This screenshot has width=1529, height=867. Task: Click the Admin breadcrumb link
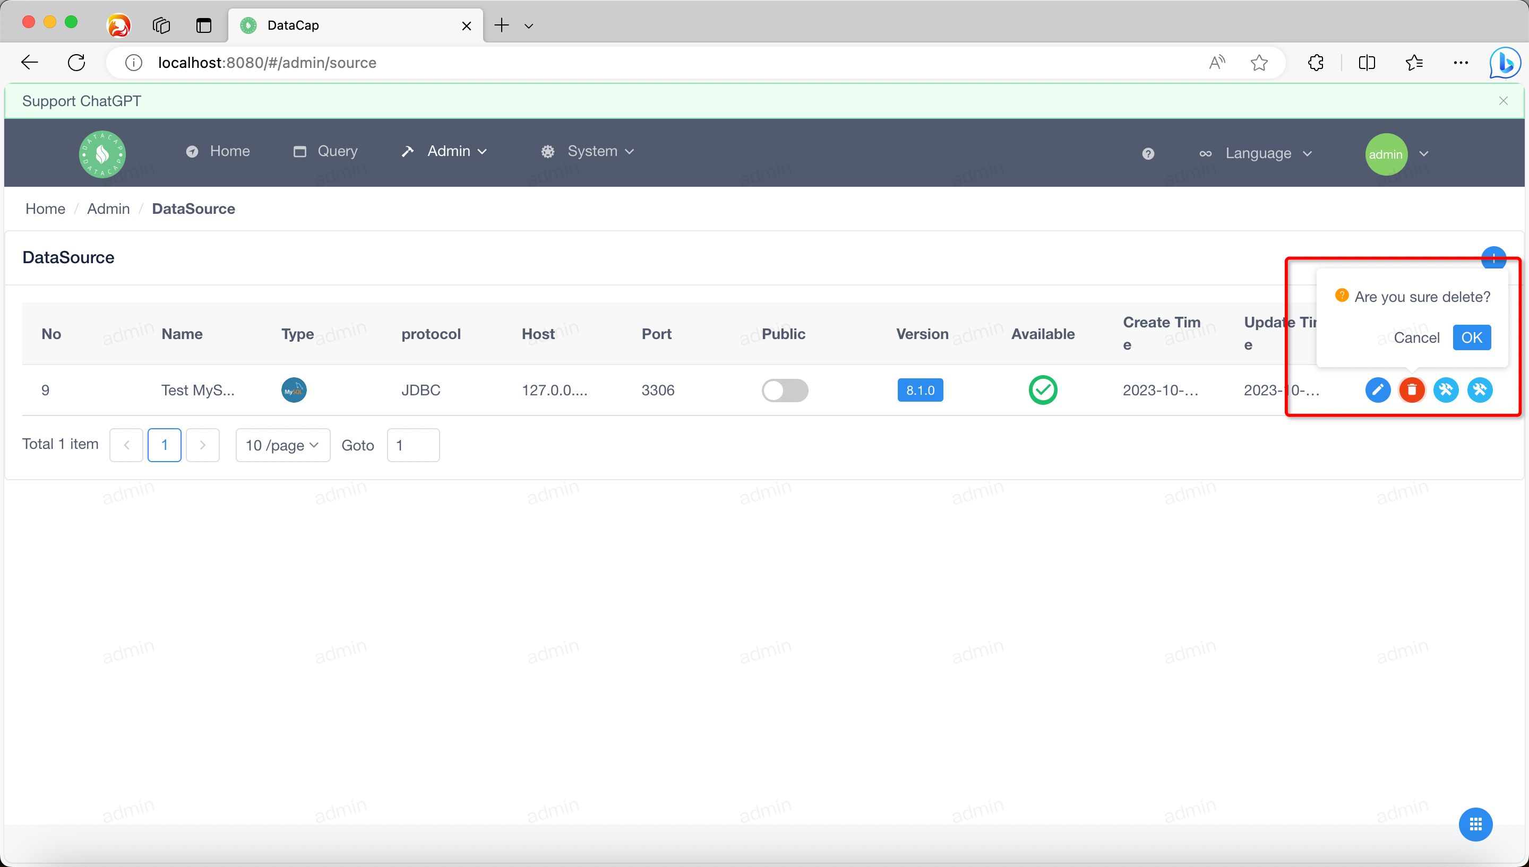[108, 209]
